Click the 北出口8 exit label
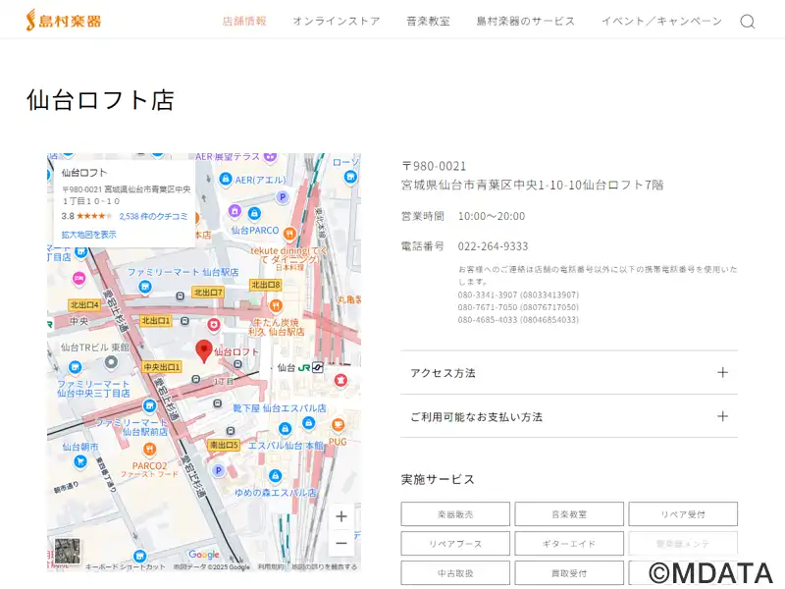Image resolution: width=785 pixels, height=589 pixels. (x=265, y=285)
